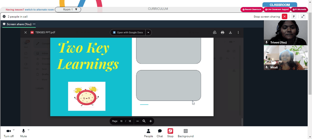Select Triveni (You) video tile
This screenshot has width=312, height=139.
[285, 33]
